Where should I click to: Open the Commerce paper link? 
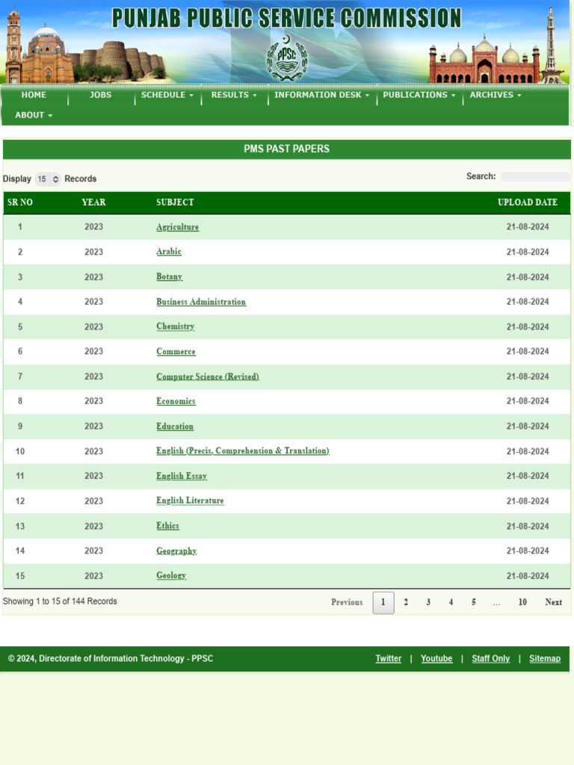[176, 351]
